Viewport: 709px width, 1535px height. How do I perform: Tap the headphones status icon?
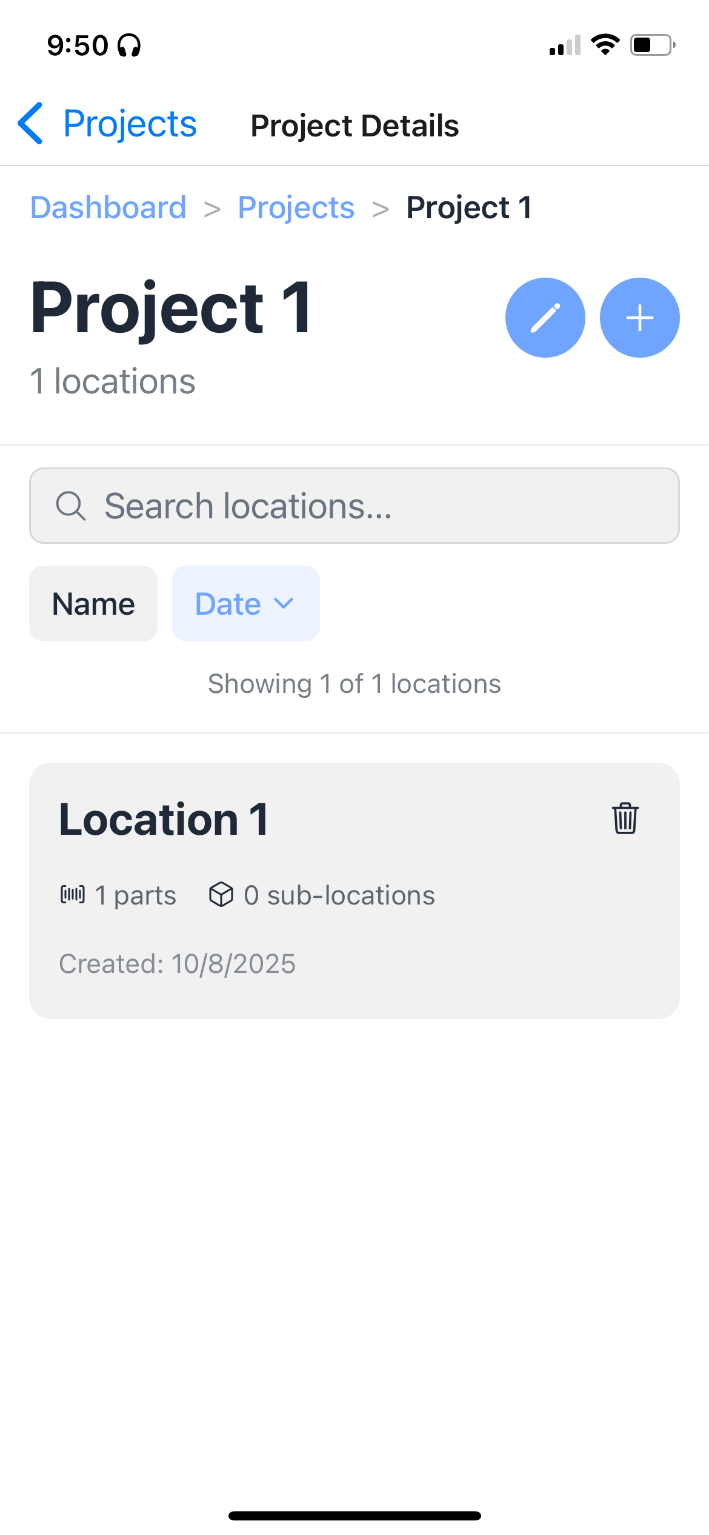pyautogui.click(x=129, y=45)
